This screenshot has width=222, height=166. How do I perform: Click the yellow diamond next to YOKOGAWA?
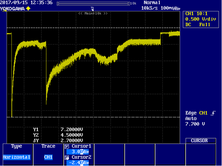pyautogui.click(x=28, y=9)
